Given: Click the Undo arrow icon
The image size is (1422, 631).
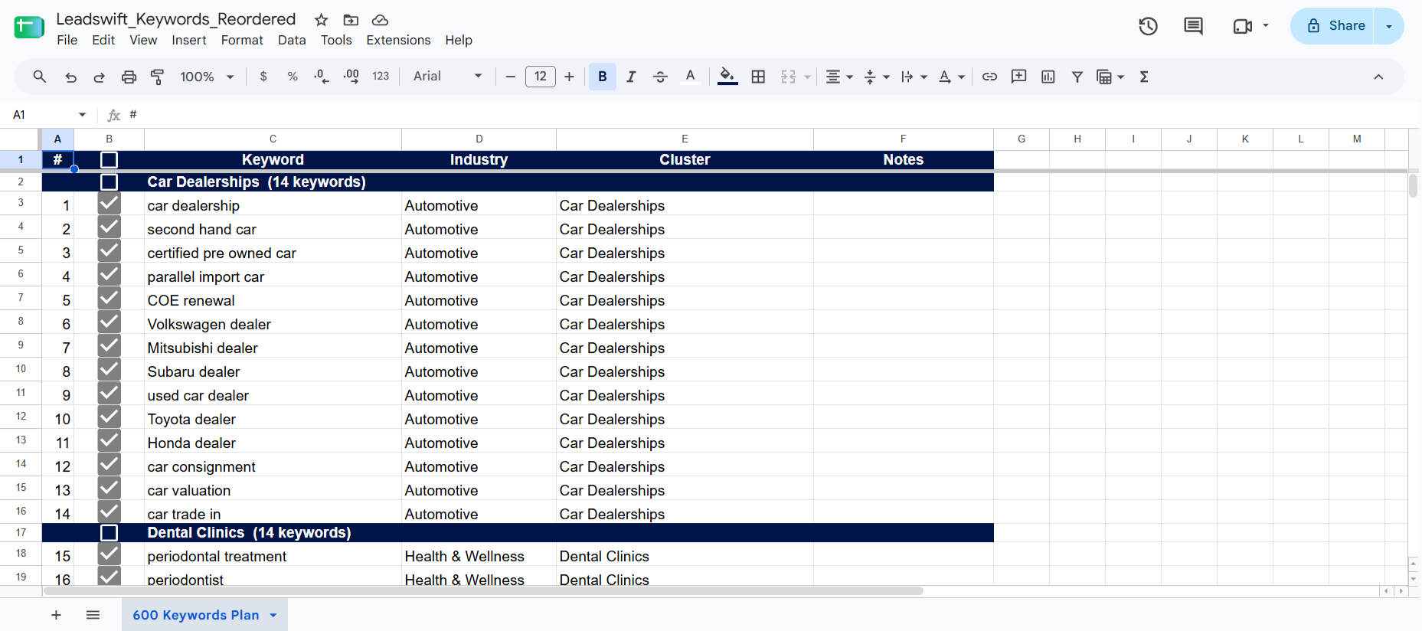Looking at the screenshot, I should (x=70, y=77).
